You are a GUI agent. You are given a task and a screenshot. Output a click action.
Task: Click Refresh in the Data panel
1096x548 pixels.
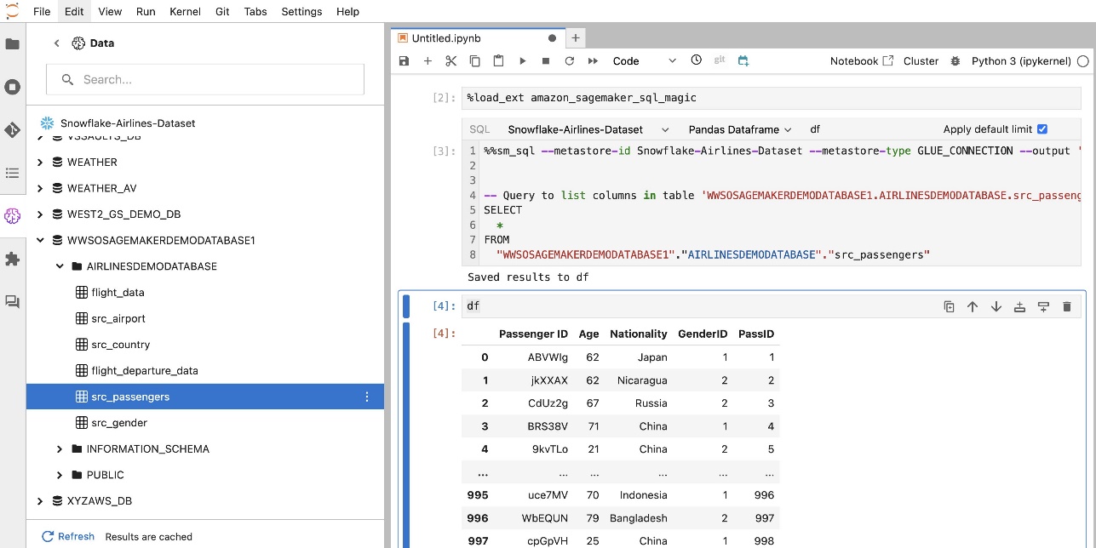69,537
